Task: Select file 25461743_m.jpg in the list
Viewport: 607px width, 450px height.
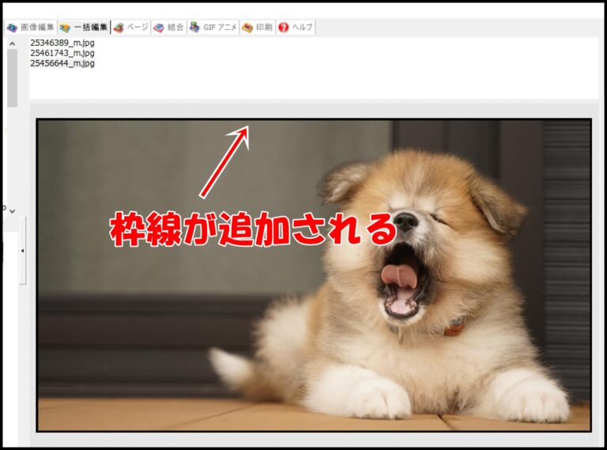Action: pyautogui.click(x=62, y=53)
